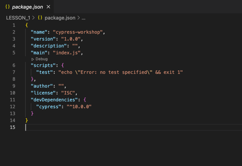Open LESSON_1 folder in breadcrumb
The height and width of the screenshot is (166, 242).
(18, 18)
